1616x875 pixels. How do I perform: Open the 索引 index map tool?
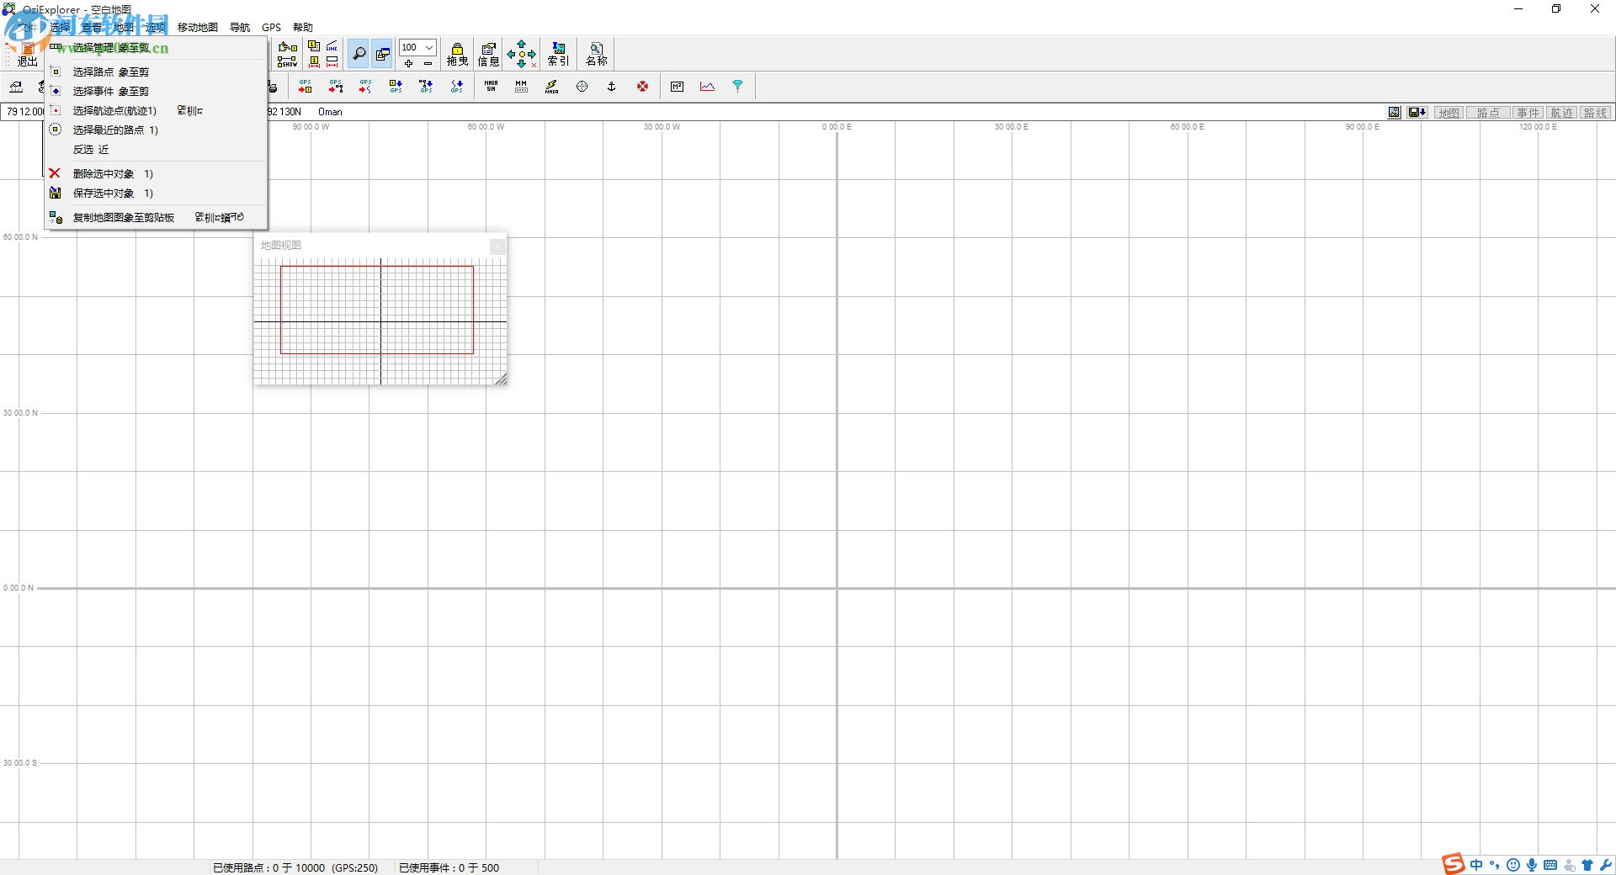tap(558, 54)
